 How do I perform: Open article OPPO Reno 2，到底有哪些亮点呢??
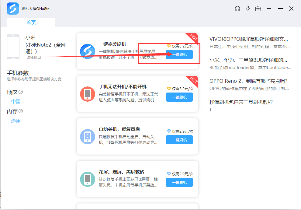(x=248, y=81)
